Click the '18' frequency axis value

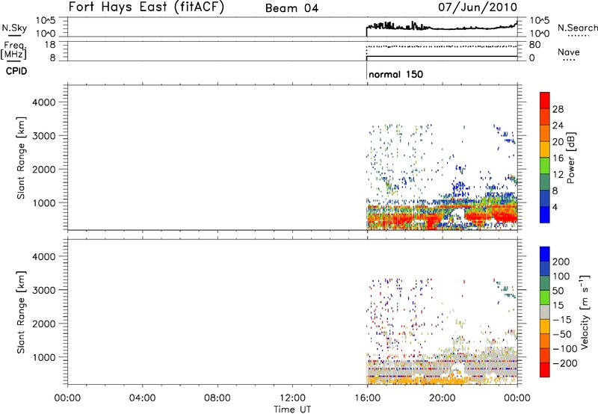(51, 45)
